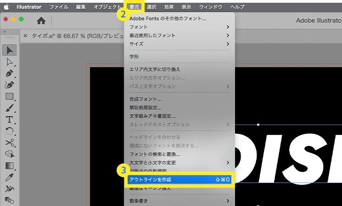Open the ウィンドウ menu
342x206 pixels.
coord(211,7)
